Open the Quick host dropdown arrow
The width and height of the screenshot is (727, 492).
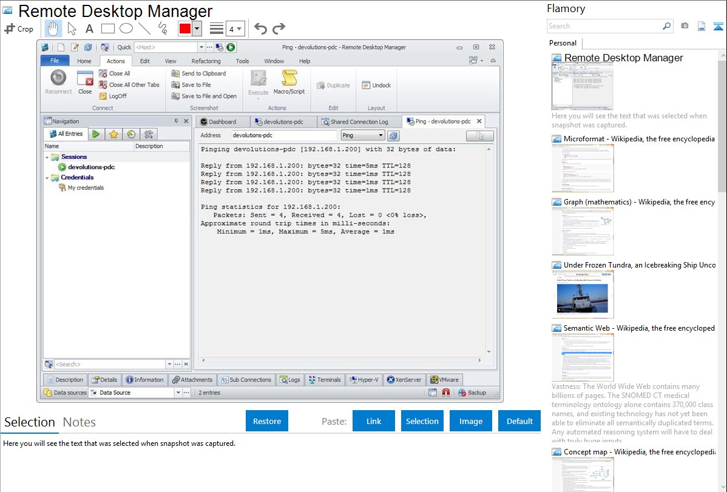click(x=201, y=47)
